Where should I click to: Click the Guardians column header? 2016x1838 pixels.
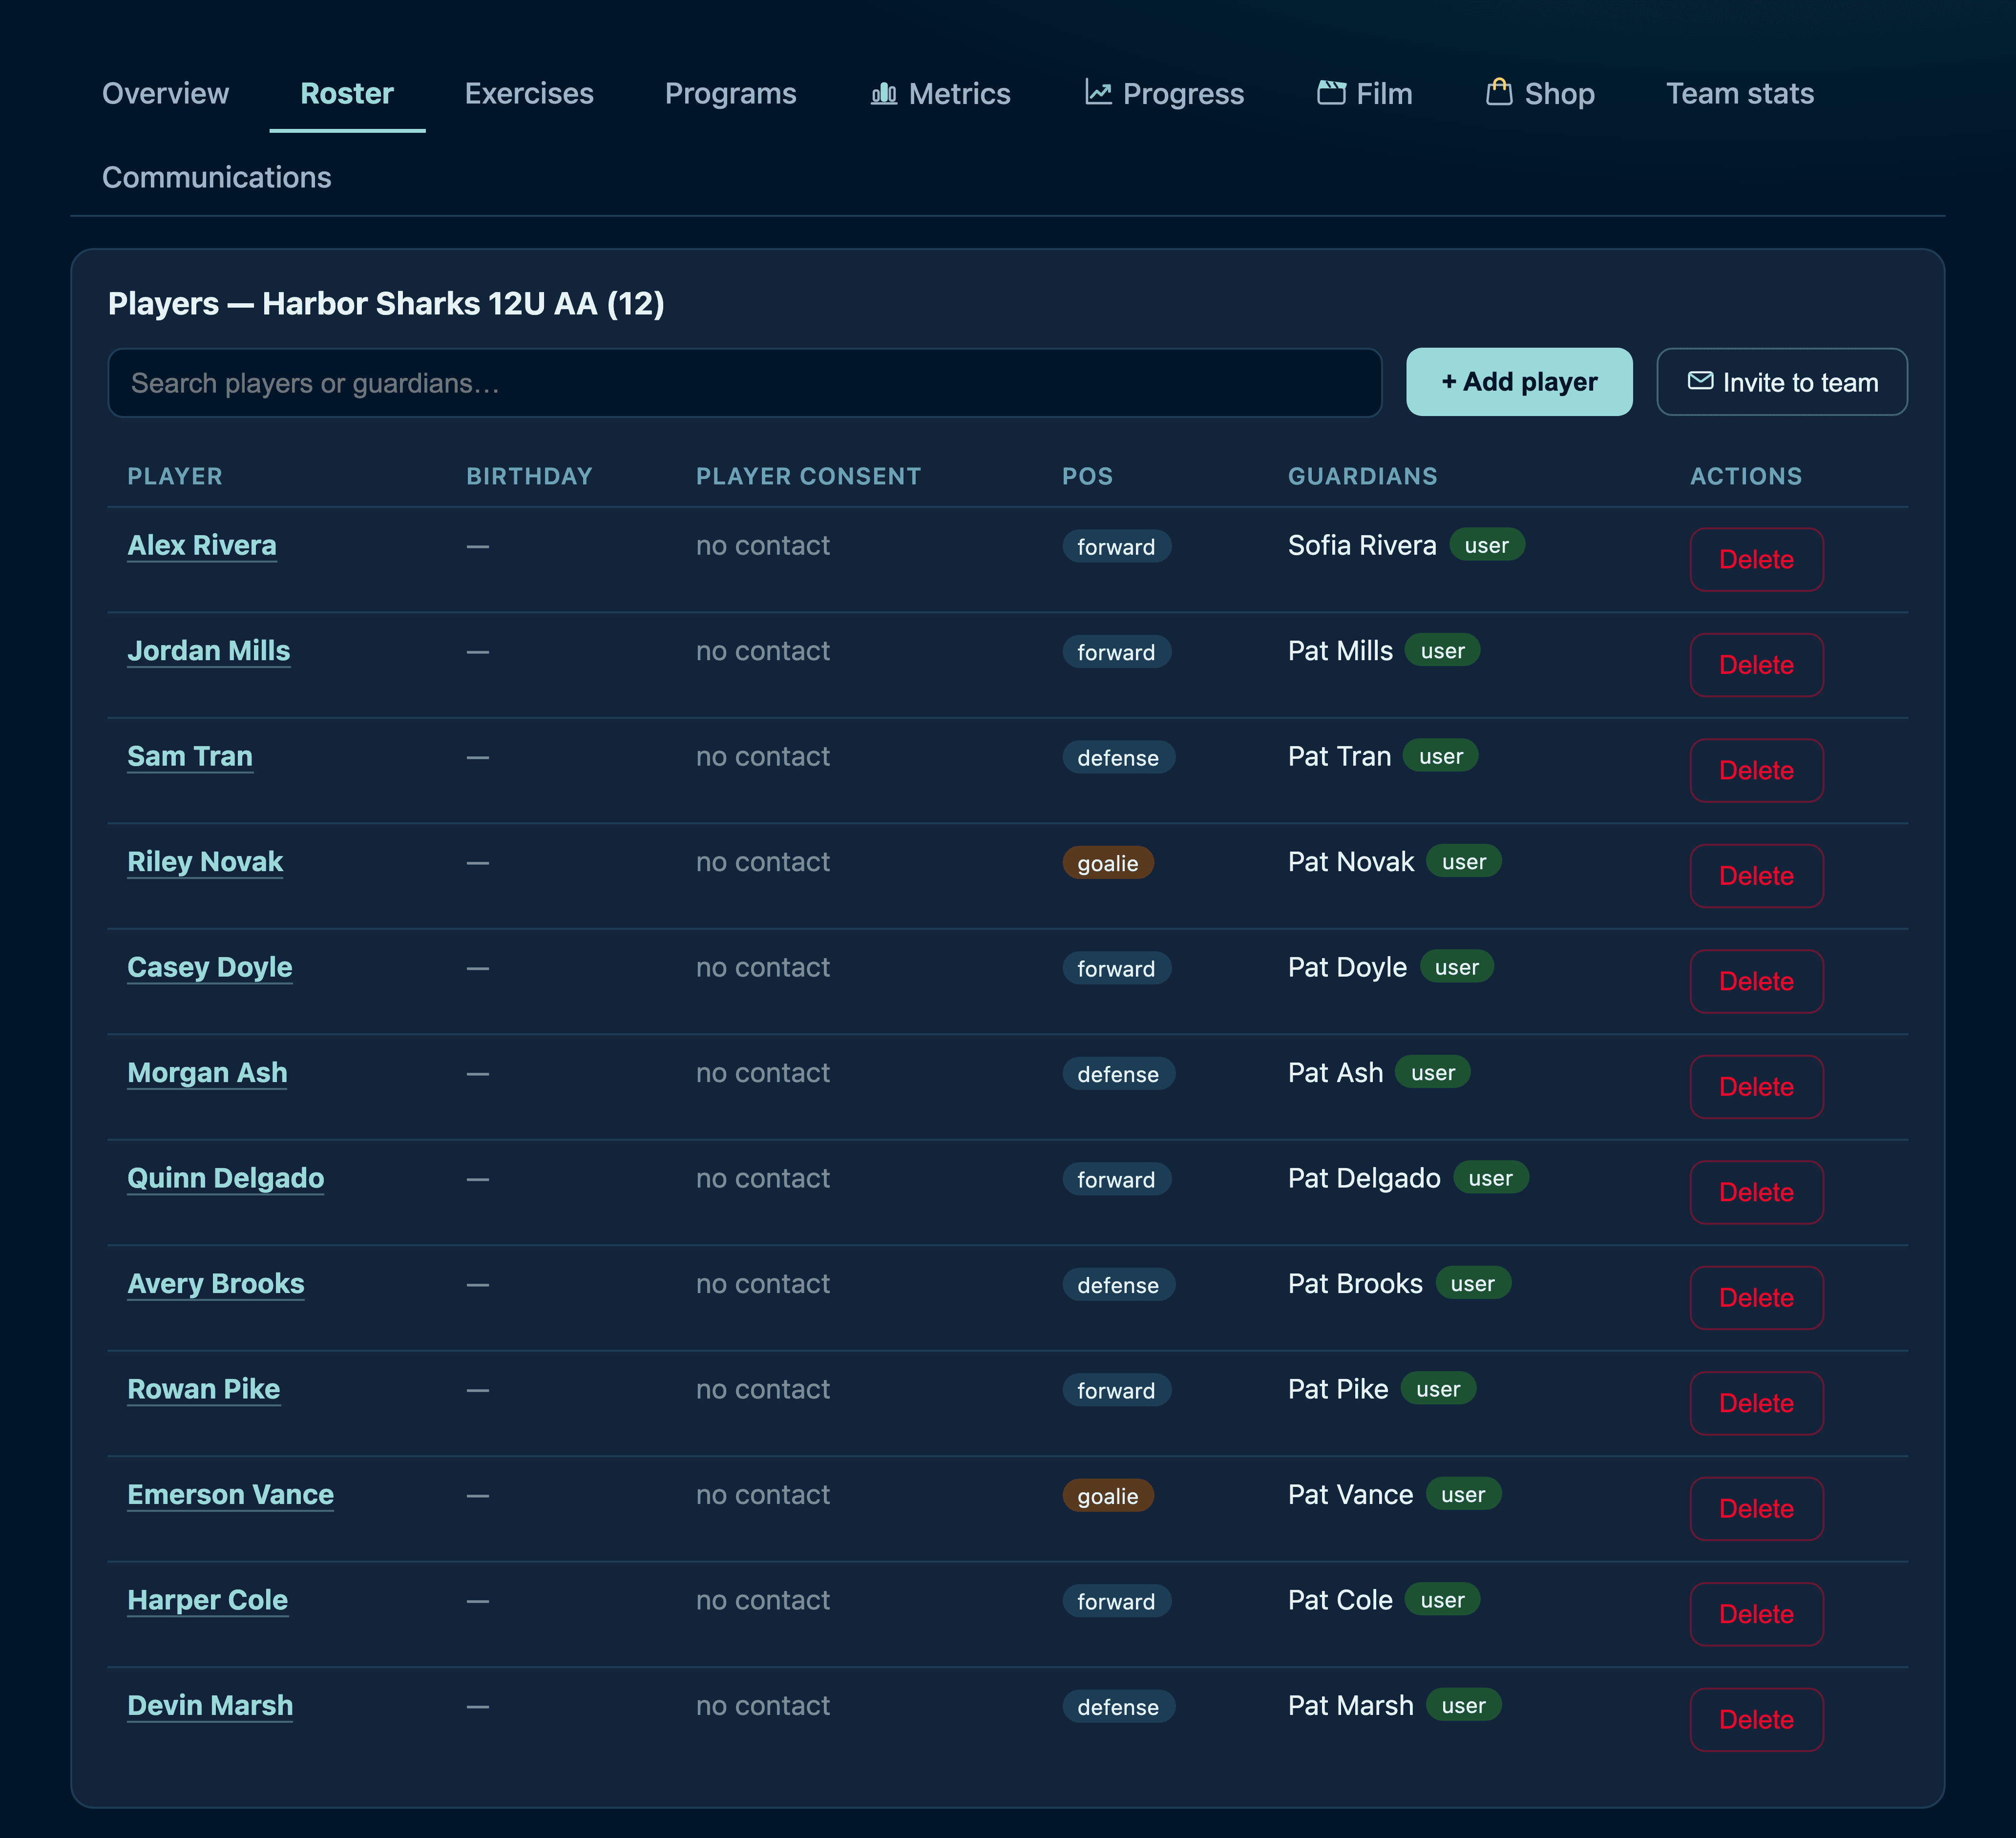(x=1362, y=477)
